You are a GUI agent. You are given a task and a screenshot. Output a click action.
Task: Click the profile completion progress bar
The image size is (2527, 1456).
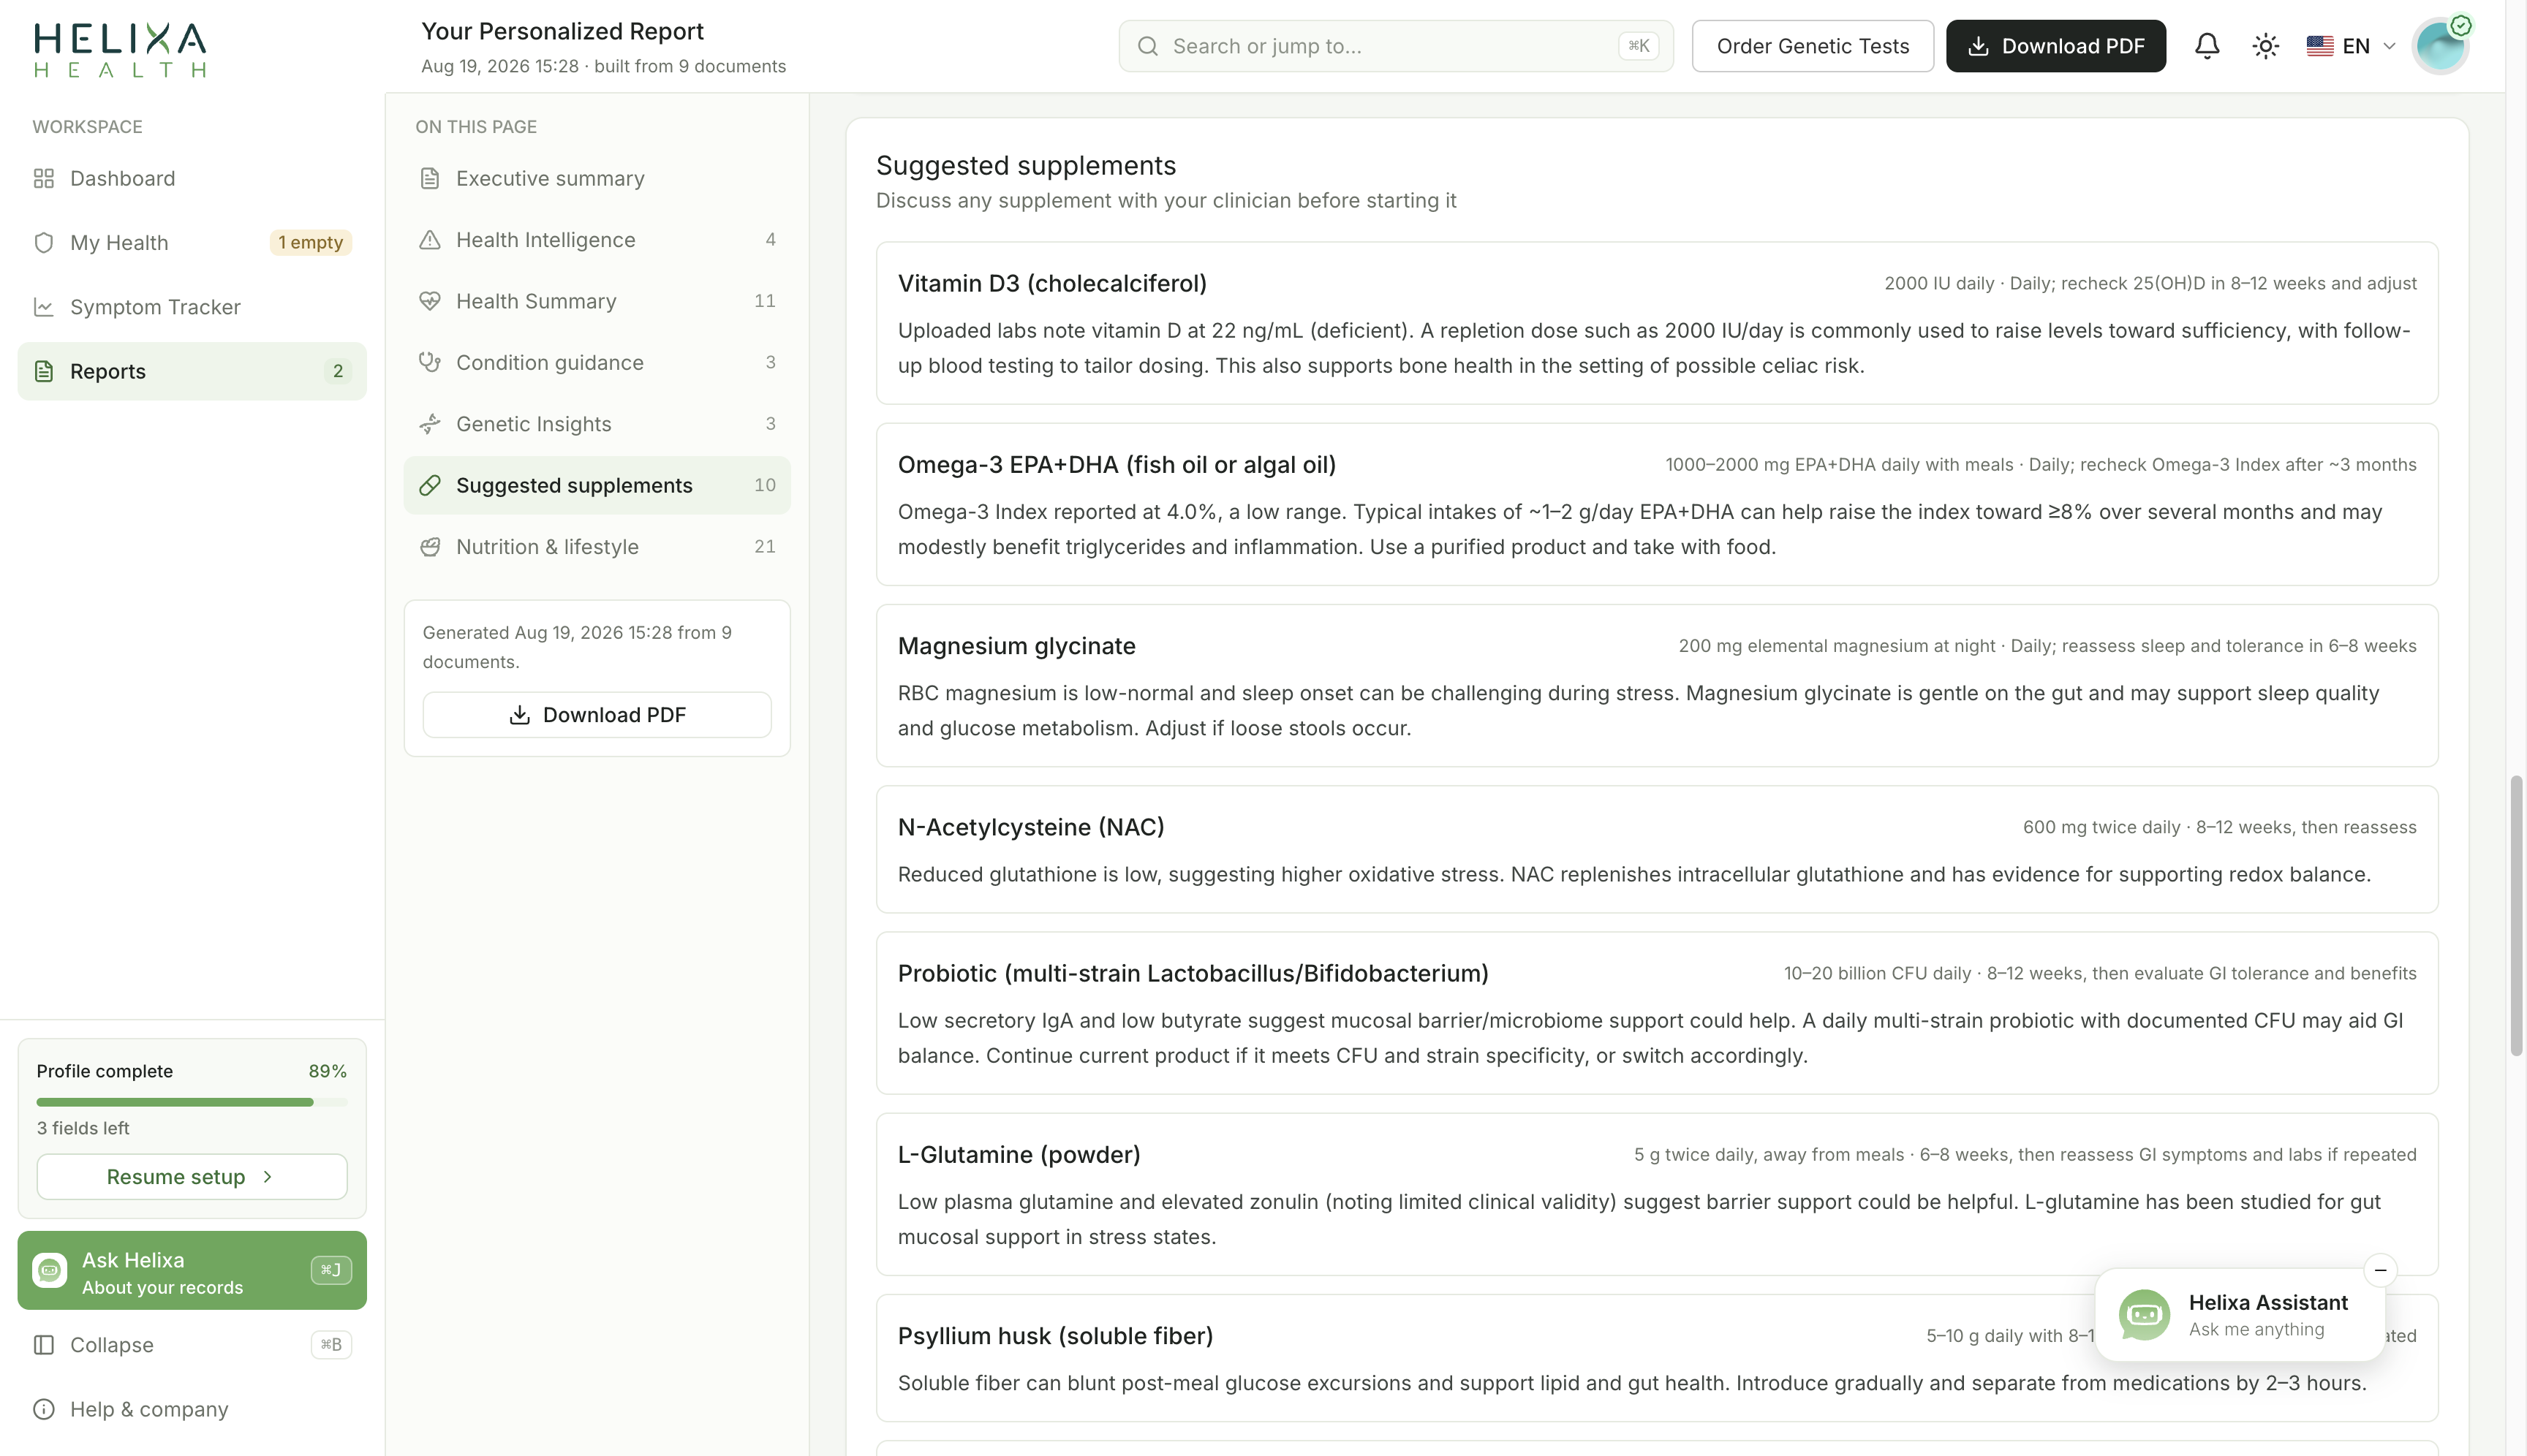192,1102
